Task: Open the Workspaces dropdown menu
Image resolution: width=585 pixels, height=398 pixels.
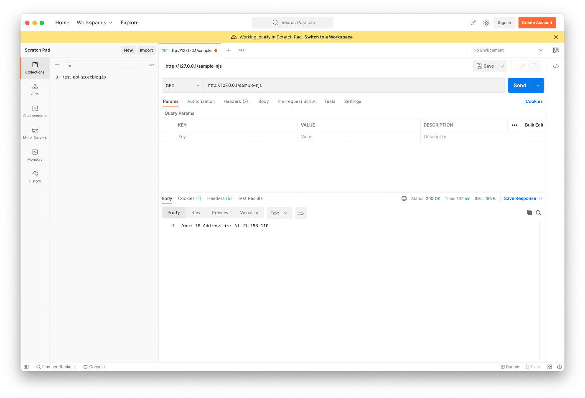Action: point(94,23)
